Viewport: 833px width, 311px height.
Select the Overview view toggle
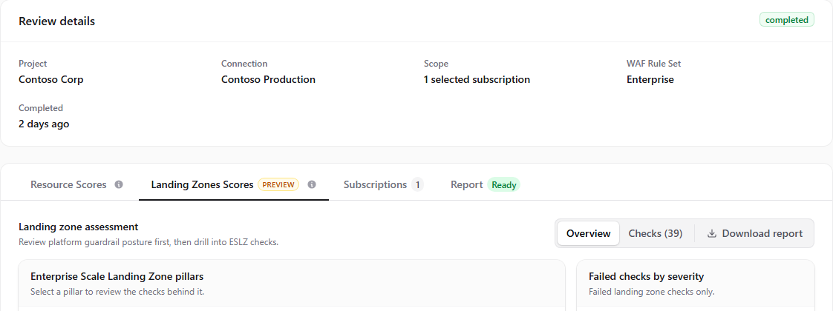(588, 233)
